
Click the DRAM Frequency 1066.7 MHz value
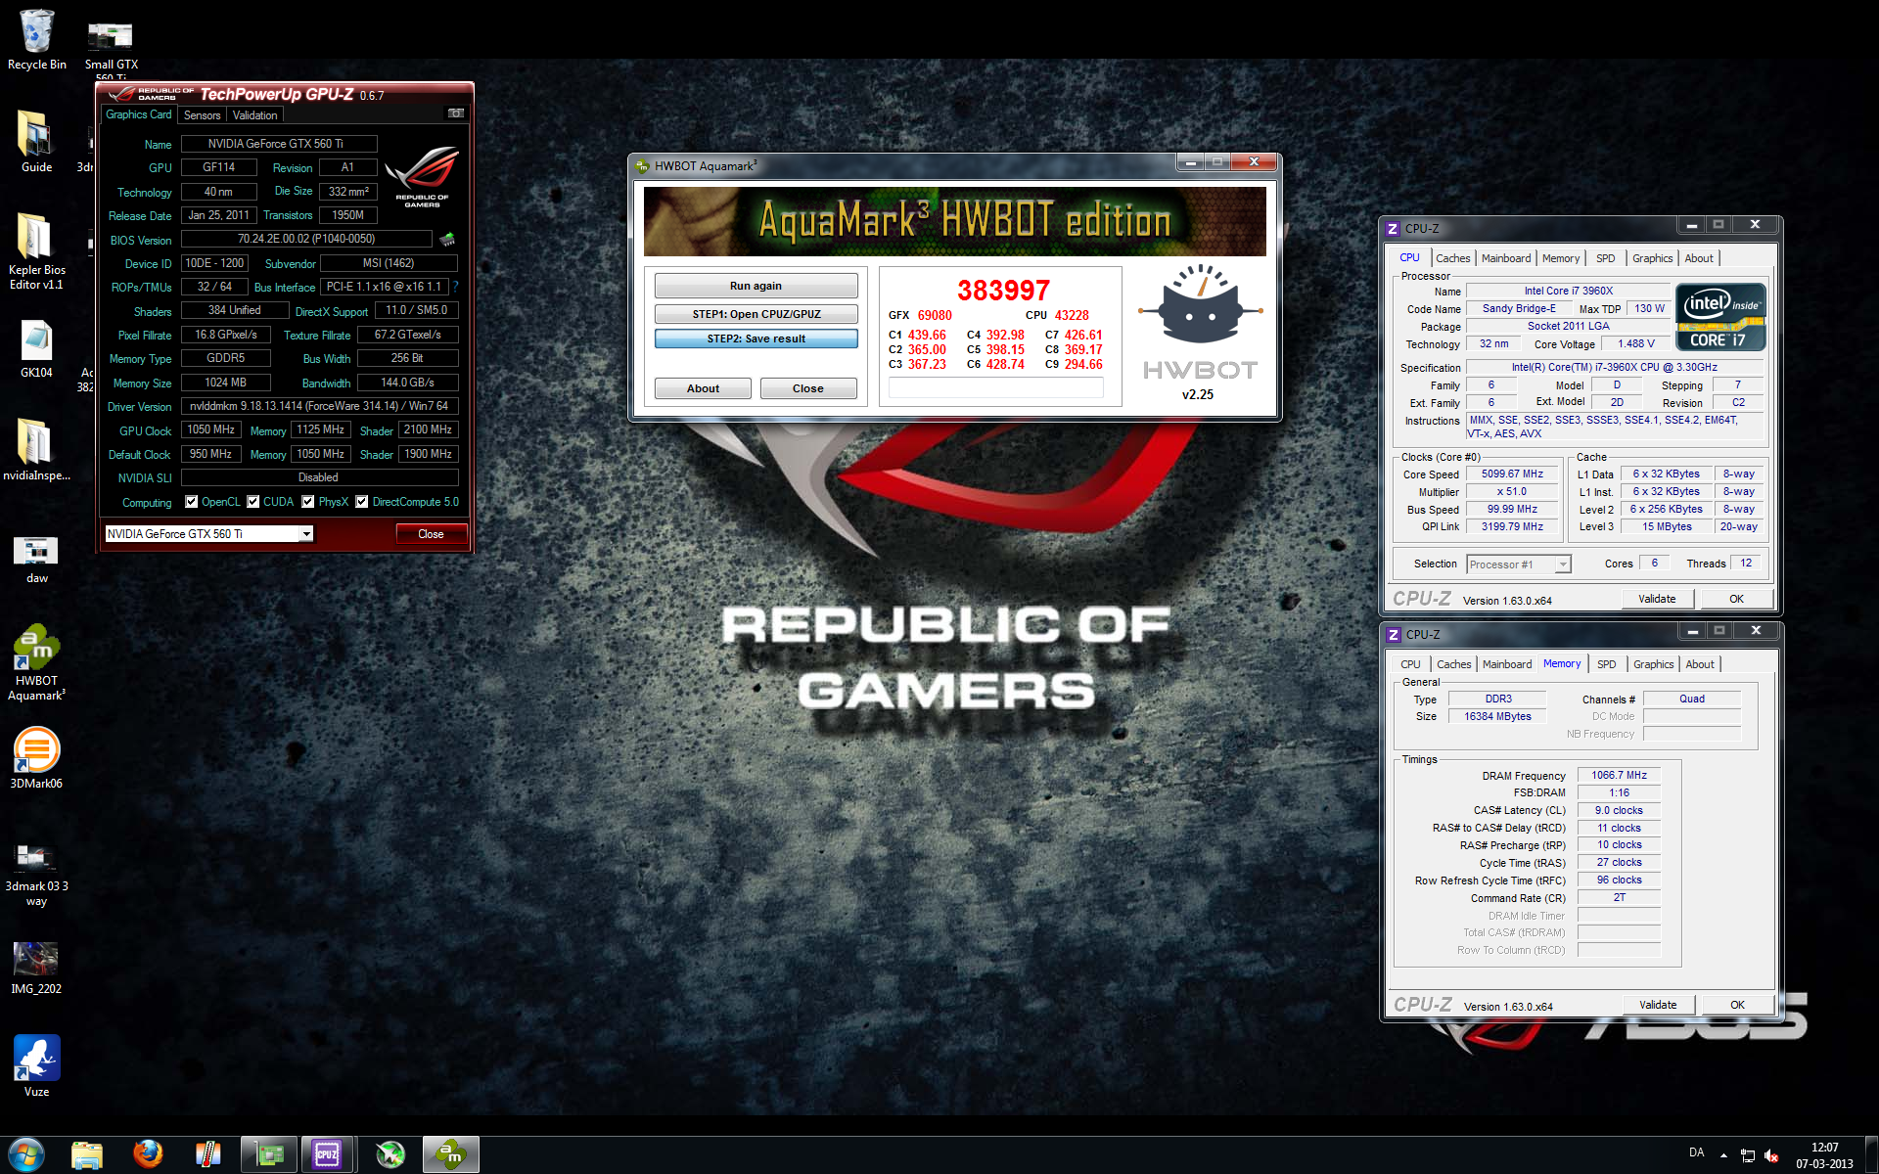click(x=1619, y=775)
